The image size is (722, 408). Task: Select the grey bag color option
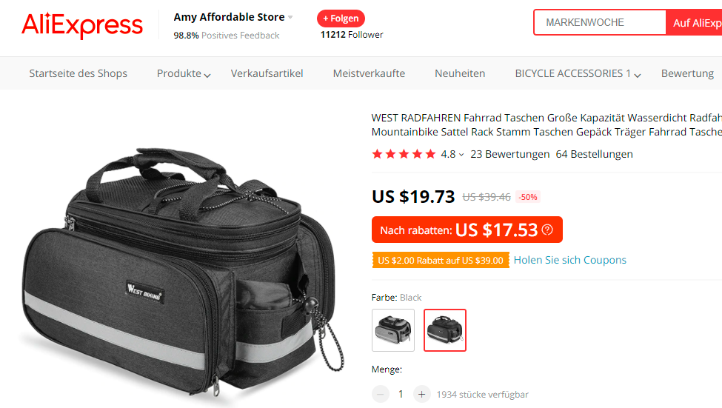coord(393,330)
